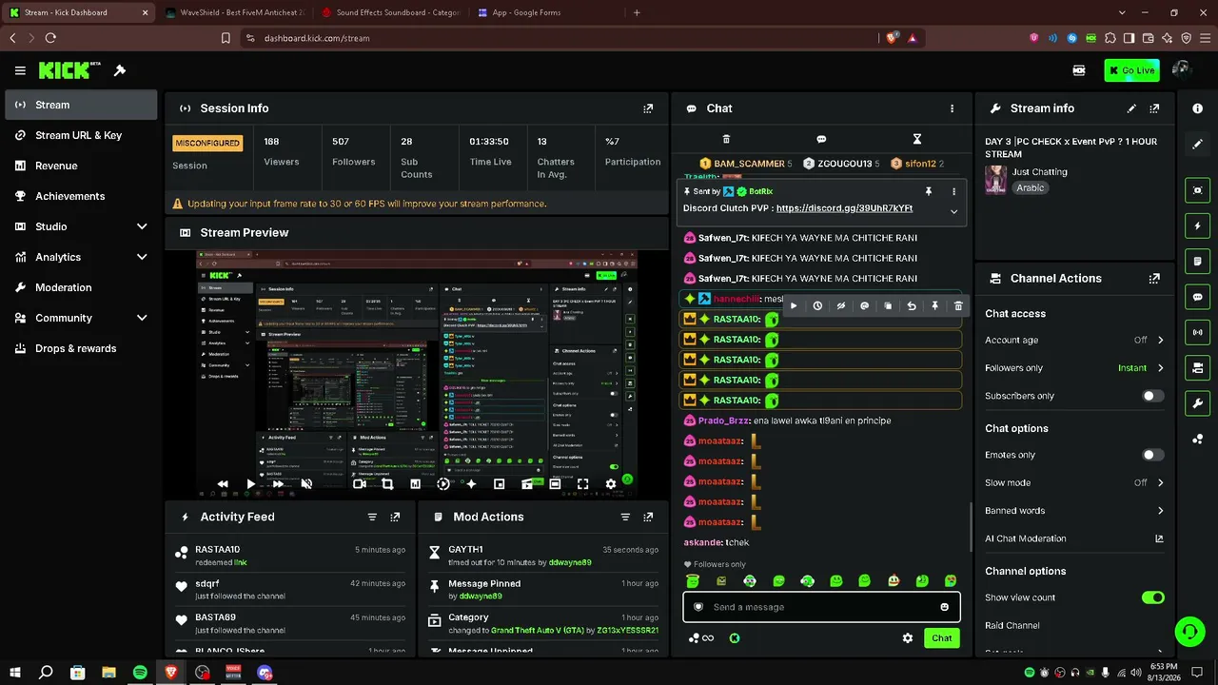Open Slow mode setting chevron
This screenshot has width=1218, height=685.
pyautogui.click(x=1160, y=482)
